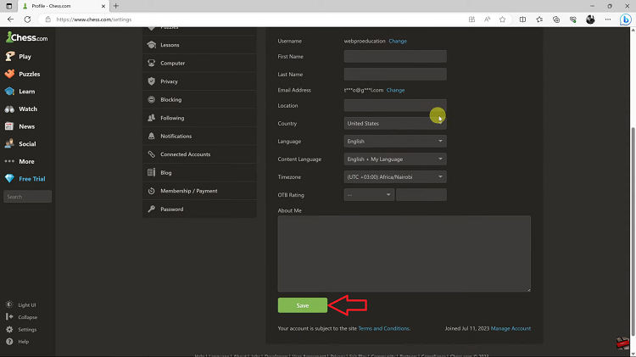Close the Profile - Chess.com tab

pos(103,6)
